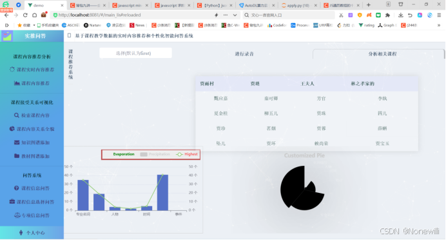446x240 pixels.
Task: Click the 赖尚荣 table cell
Action: (321, 143)
